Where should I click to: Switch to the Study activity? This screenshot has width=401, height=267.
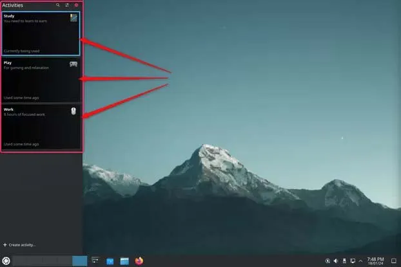click(41, 33)
